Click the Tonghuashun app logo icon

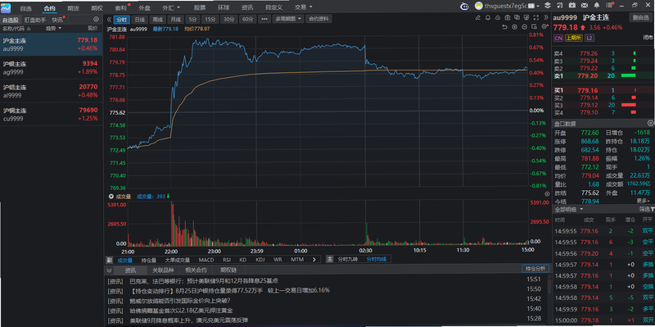(6, 7)
